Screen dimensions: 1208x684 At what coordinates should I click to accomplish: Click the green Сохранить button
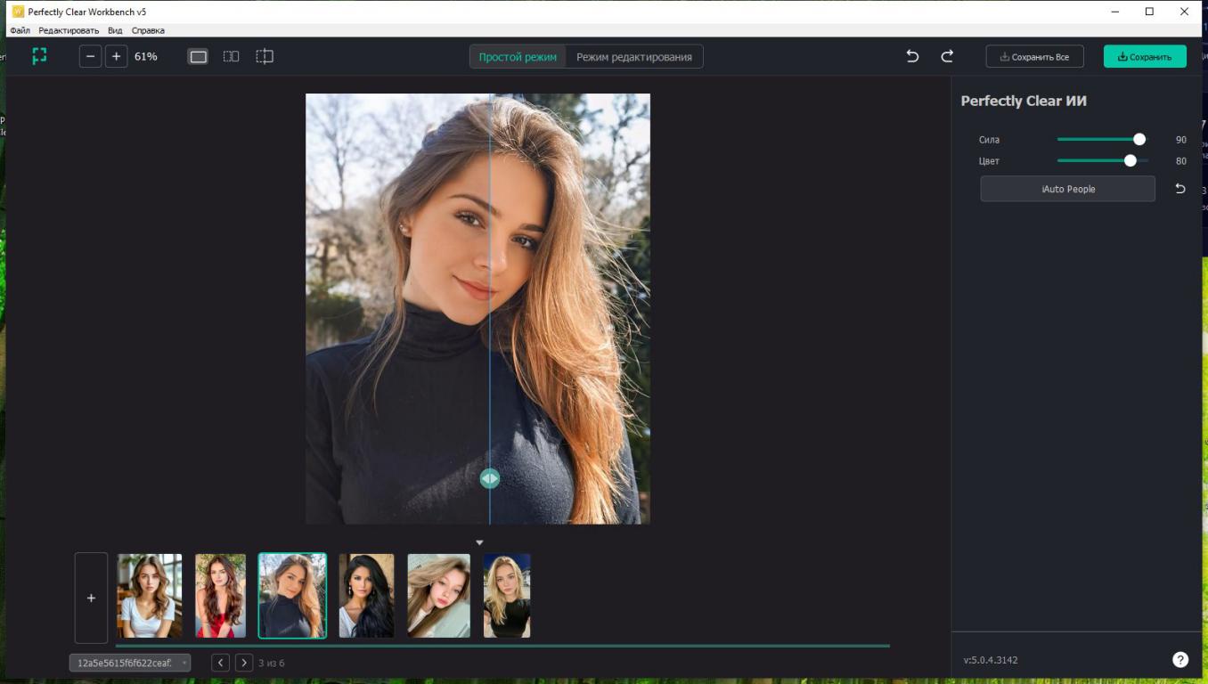coord(1145,57)
